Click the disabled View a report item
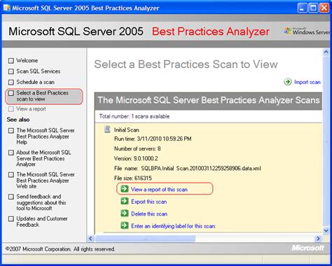Screen dimensions: 332x266 click(x=31, y=108)
